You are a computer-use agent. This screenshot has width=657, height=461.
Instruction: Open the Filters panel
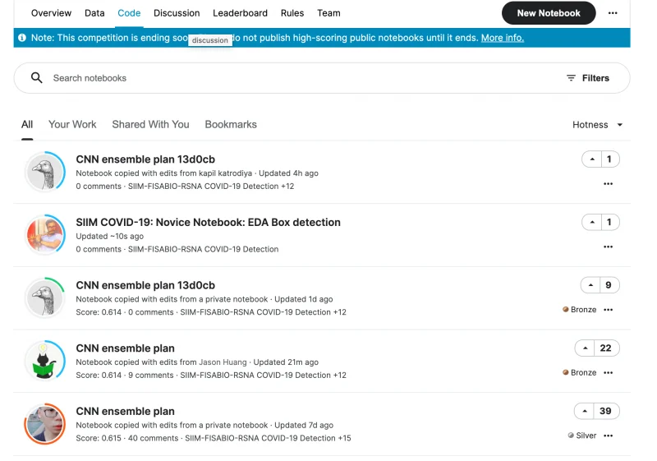tap(588, 78)
